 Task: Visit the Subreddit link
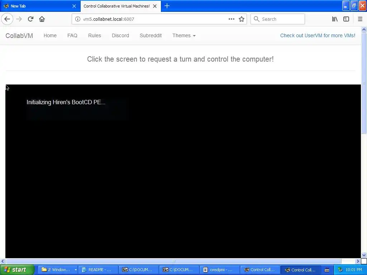[x=151, y=35]
